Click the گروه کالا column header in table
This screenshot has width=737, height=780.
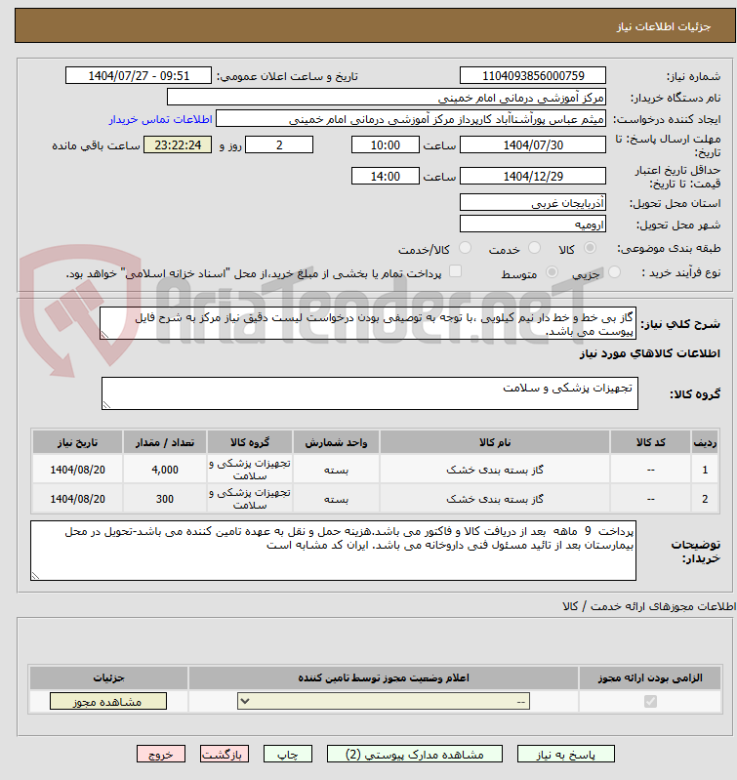coord(250,442)
